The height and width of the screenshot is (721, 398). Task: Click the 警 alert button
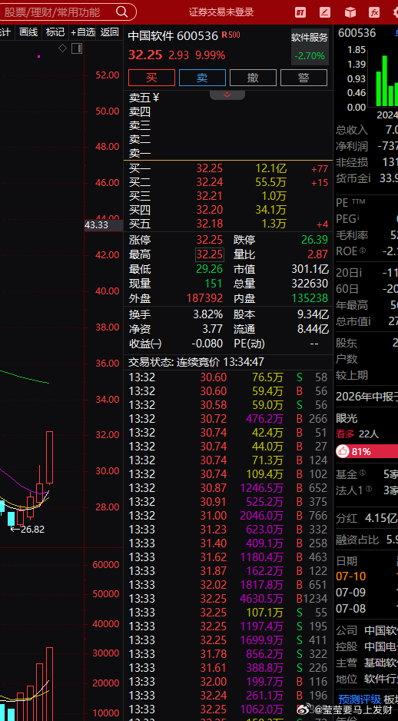tap(303, 78)
